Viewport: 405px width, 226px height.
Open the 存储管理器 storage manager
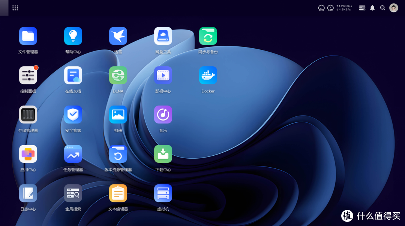click(28, 114)
